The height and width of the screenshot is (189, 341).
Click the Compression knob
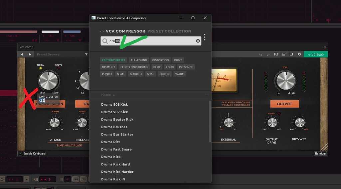tap(49, 80)
